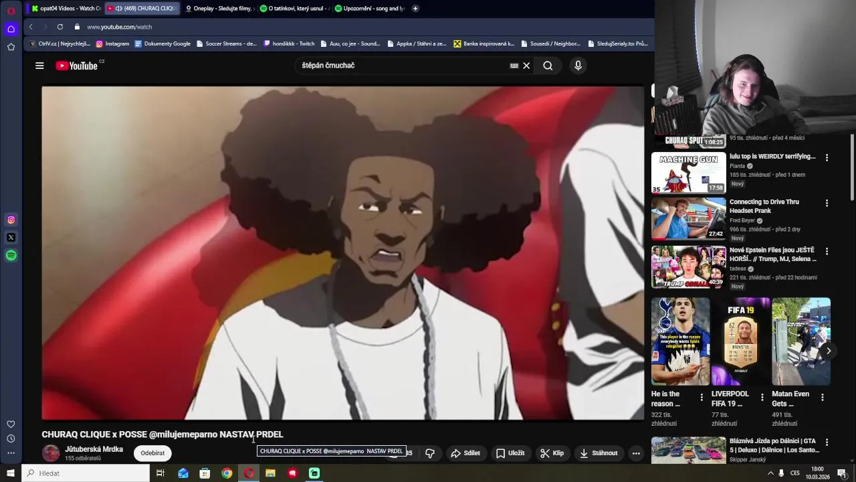
Task: Open the heart pinboards icon in sidebar
Action: [11, 424]
